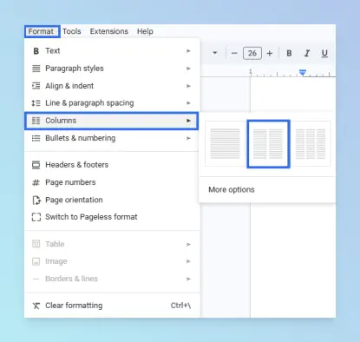This screenshot has width=360, height=342.
Task: Expand the Columns submenu arrow
Action: pos(188,121)
